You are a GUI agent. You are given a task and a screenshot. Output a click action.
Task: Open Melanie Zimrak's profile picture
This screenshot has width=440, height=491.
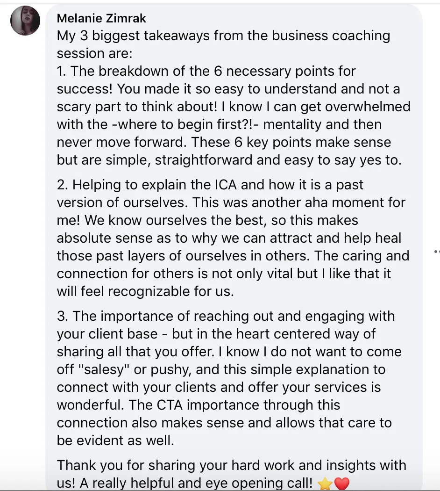pyautogui.click(x=25, y=21)
